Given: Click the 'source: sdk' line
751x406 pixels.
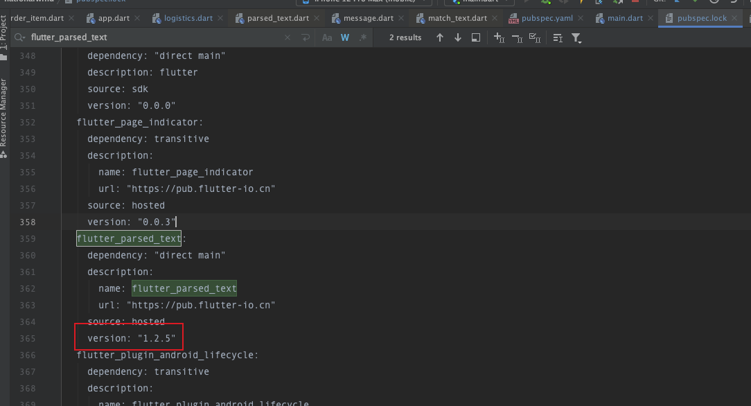Looking at the screenshot, I should tap(118, 89).
